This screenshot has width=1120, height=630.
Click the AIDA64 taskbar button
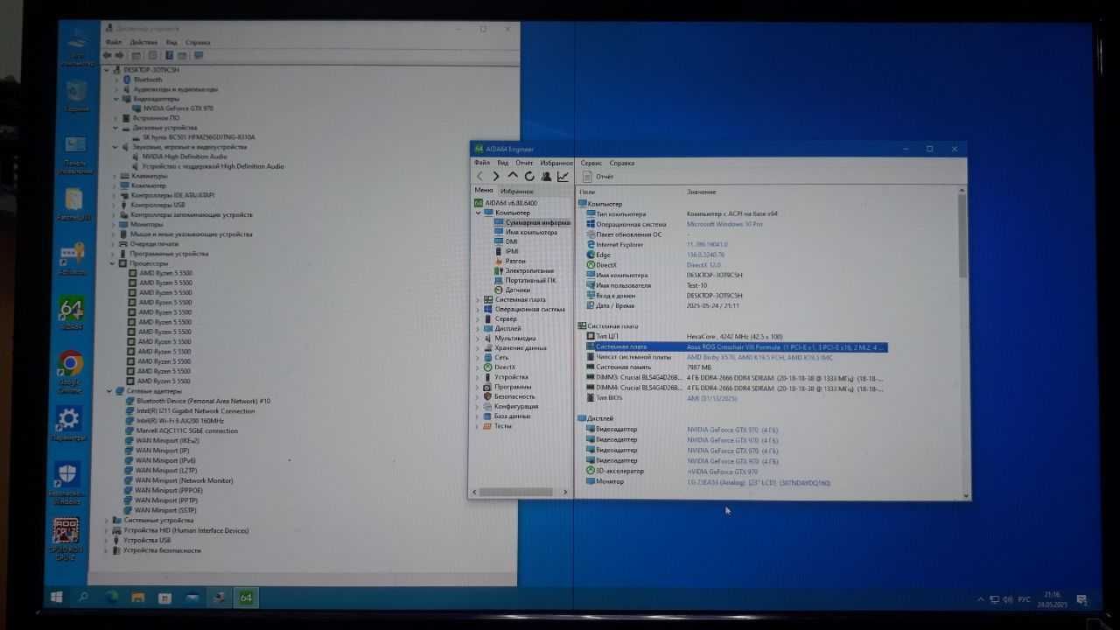246,598
